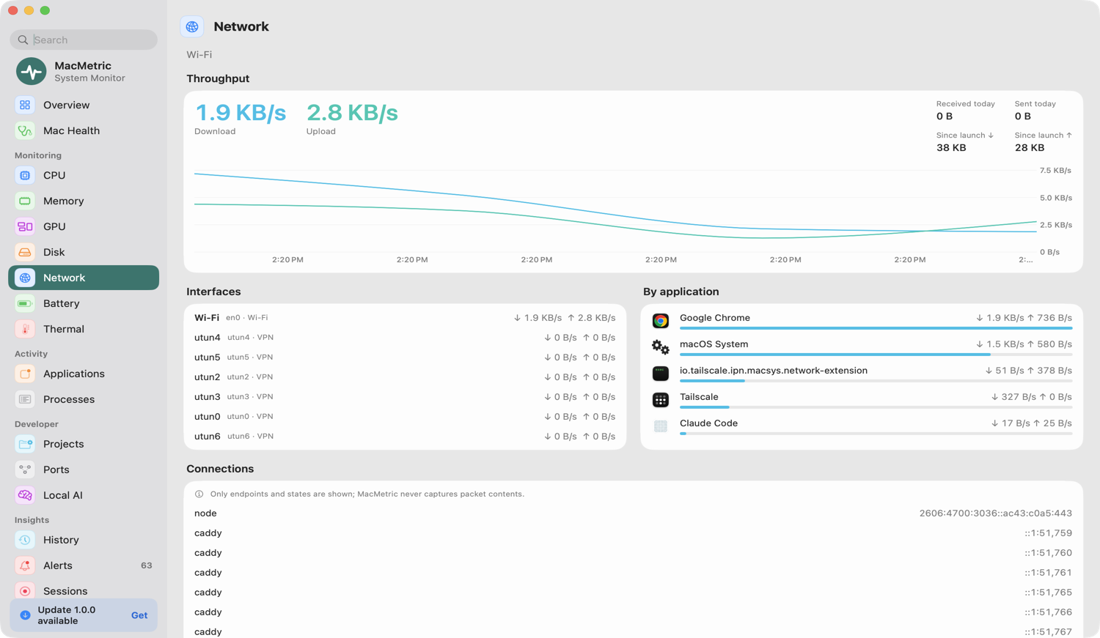Click the MacMetric pulse logo
1100x638 pixels.
point(31,71)
